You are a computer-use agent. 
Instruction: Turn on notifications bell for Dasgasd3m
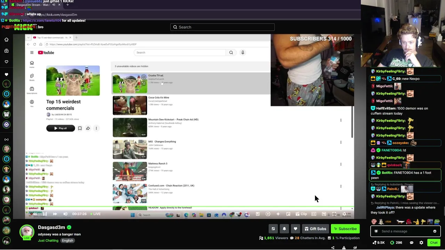coord(284,229)
